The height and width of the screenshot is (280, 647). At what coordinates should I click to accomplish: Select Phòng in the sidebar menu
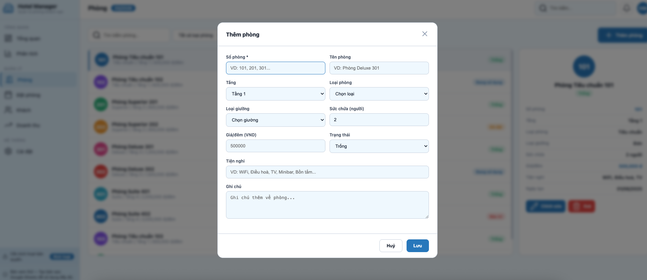coord(25,80)
